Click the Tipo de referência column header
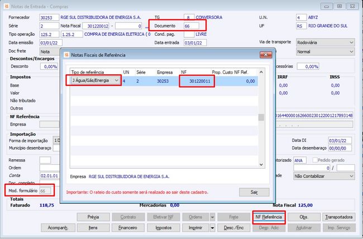The image size is (363, 239). click(x=88, y=72)
